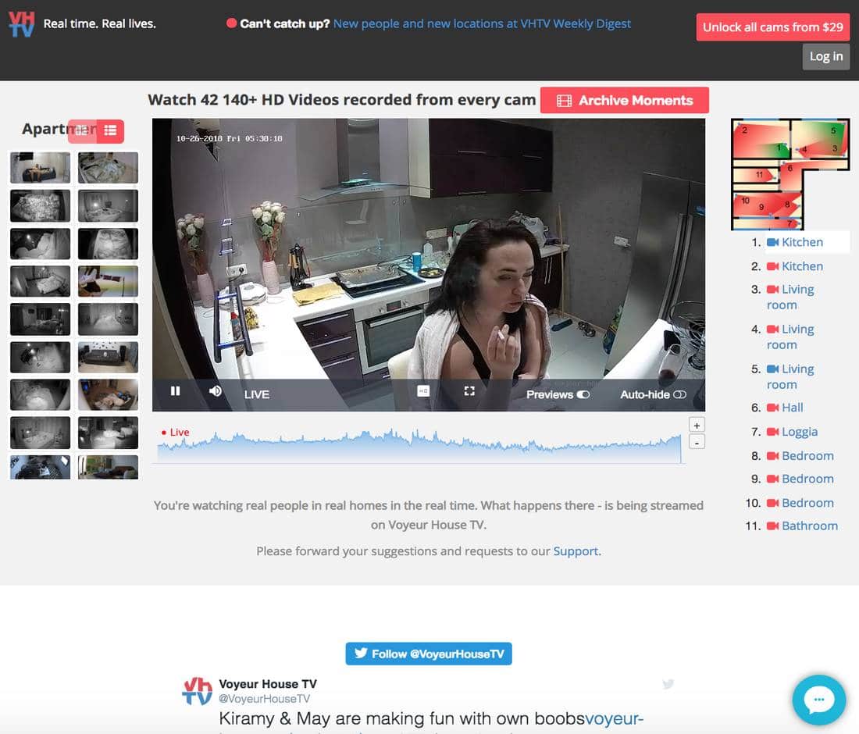Toggle the Previews switch
Image resolution: width=859 pixels, height=734 pixels.
tap(583, 394)
